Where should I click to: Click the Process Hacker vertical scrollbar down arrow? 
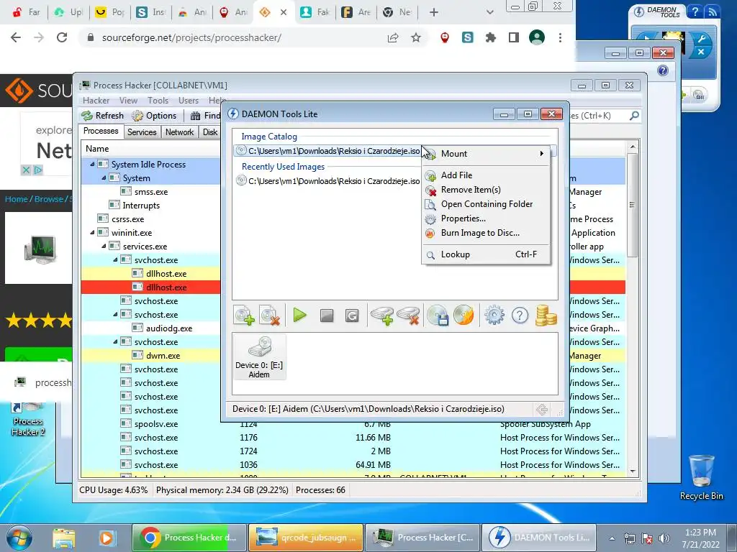pos(632,471)
